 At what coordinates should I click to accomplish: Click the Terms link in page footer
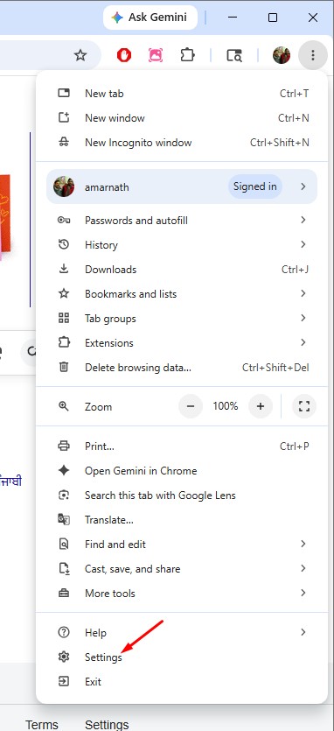[42, 725]
